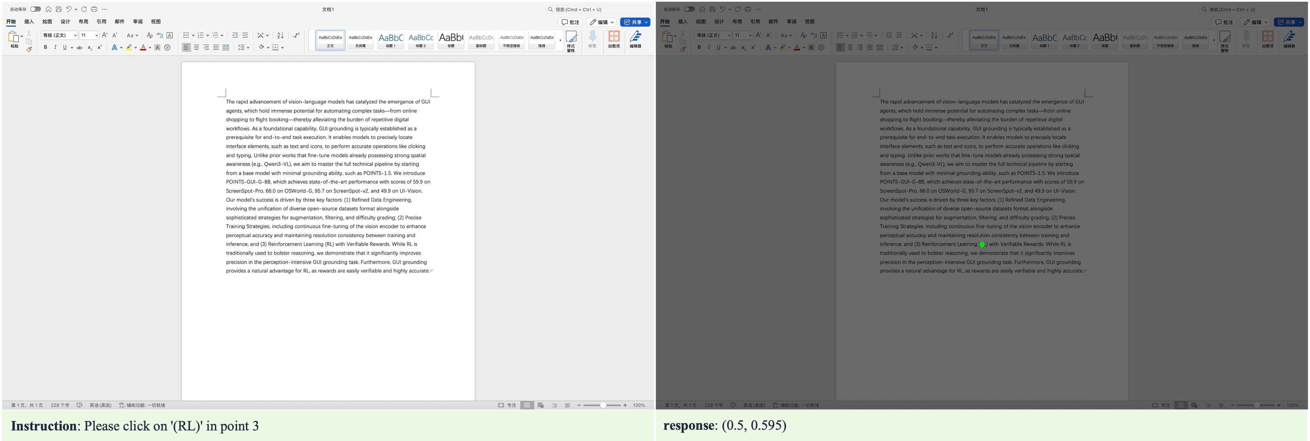Toggle 自动保存 AutoSave switch in left window

35,9
